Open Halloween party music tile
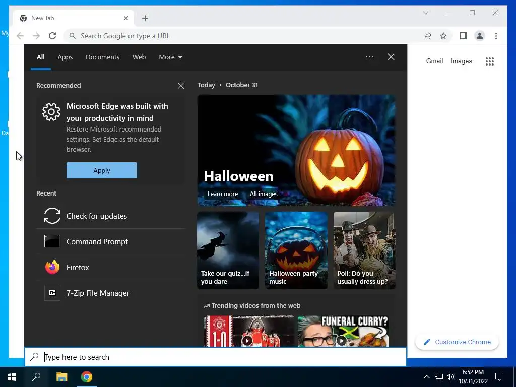Image resolution: width=516 pixels, height=387 pixels. pyautogui.click(x=296, y=250)
